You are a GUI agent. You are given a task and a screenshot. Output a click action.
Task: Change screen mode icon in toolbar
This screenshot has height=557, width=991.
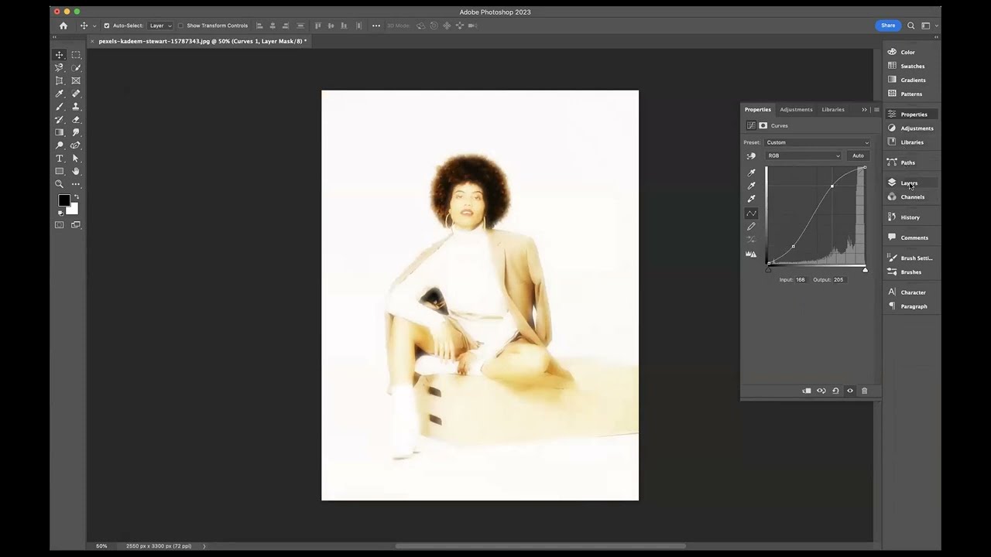tap(76, 225)
